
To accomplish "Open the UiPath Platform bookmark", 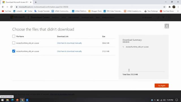I will coord(79,11).
